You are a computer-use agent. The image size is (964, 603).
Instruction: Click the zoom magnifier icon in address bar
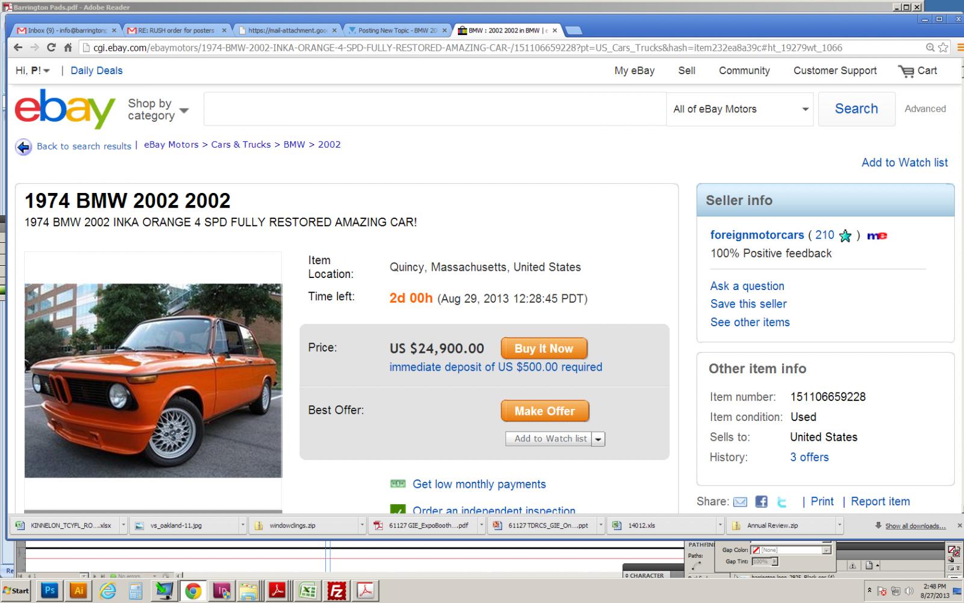pos(930,48)
